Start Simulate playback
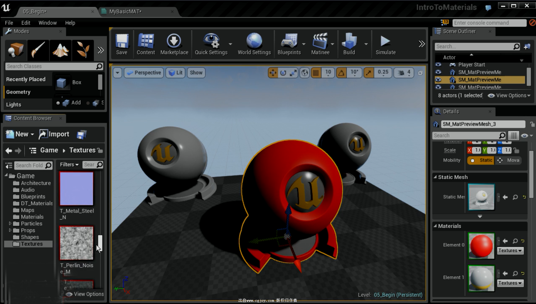The height and width of the screenshot is (304, 536). [385, 44]
